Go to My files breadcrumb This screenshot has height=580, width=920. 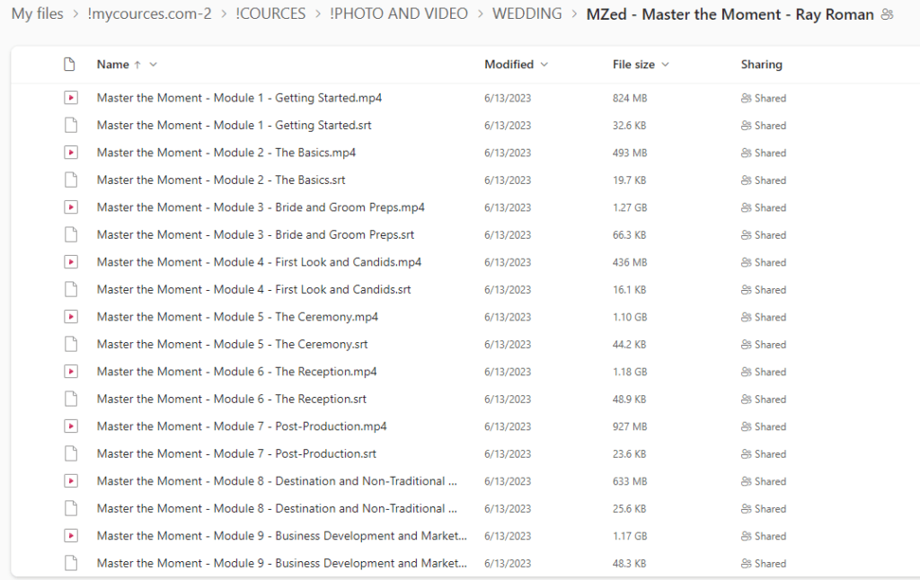point(38,13)
